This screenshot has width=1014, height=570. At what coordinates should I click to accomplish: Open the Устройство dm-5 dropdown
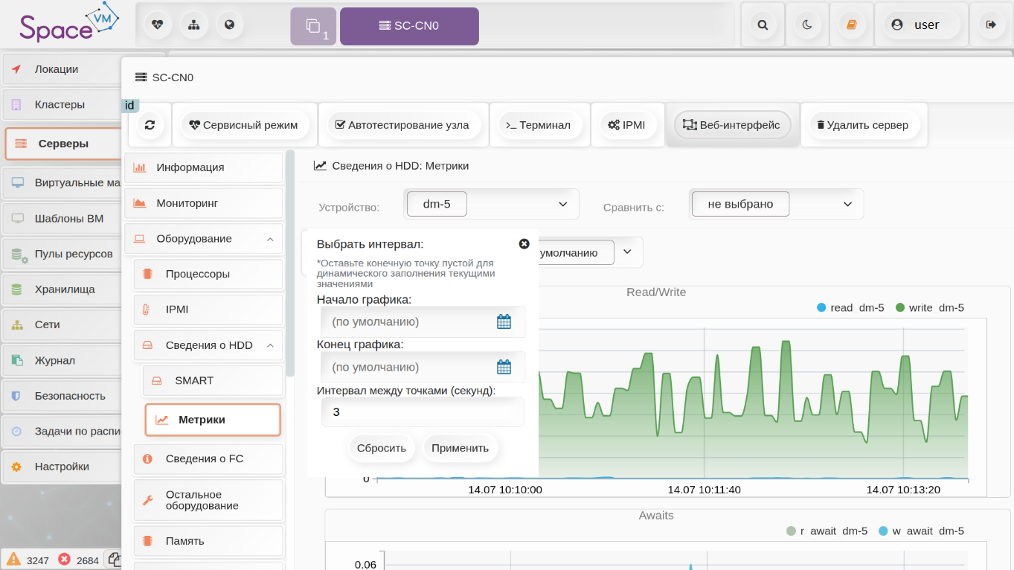point(491,204)
